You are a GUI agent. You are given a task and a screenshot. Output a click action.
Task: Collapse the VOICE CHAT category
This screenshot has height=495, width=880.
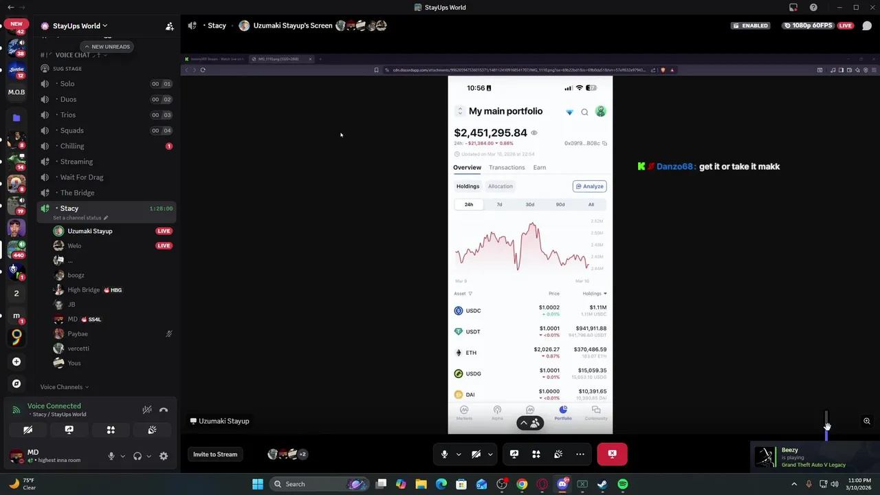click(x=73, y=55)
